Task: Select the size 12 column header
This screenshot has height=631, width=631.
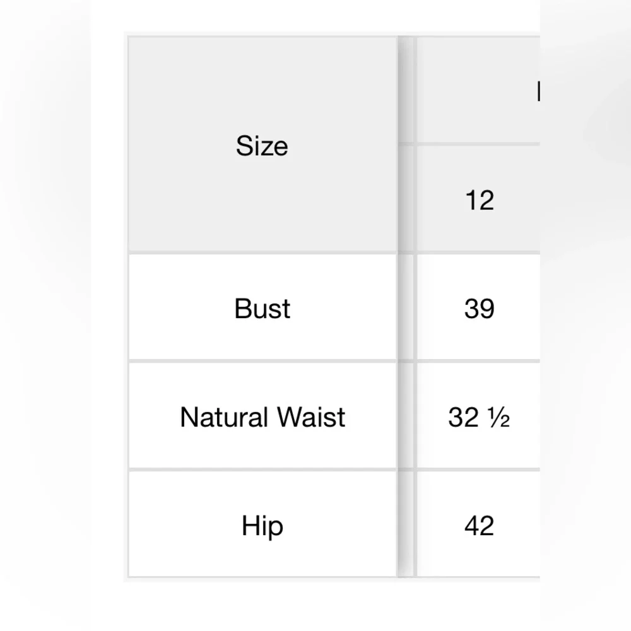Action: pyautogui.click(x=479, y=200)
